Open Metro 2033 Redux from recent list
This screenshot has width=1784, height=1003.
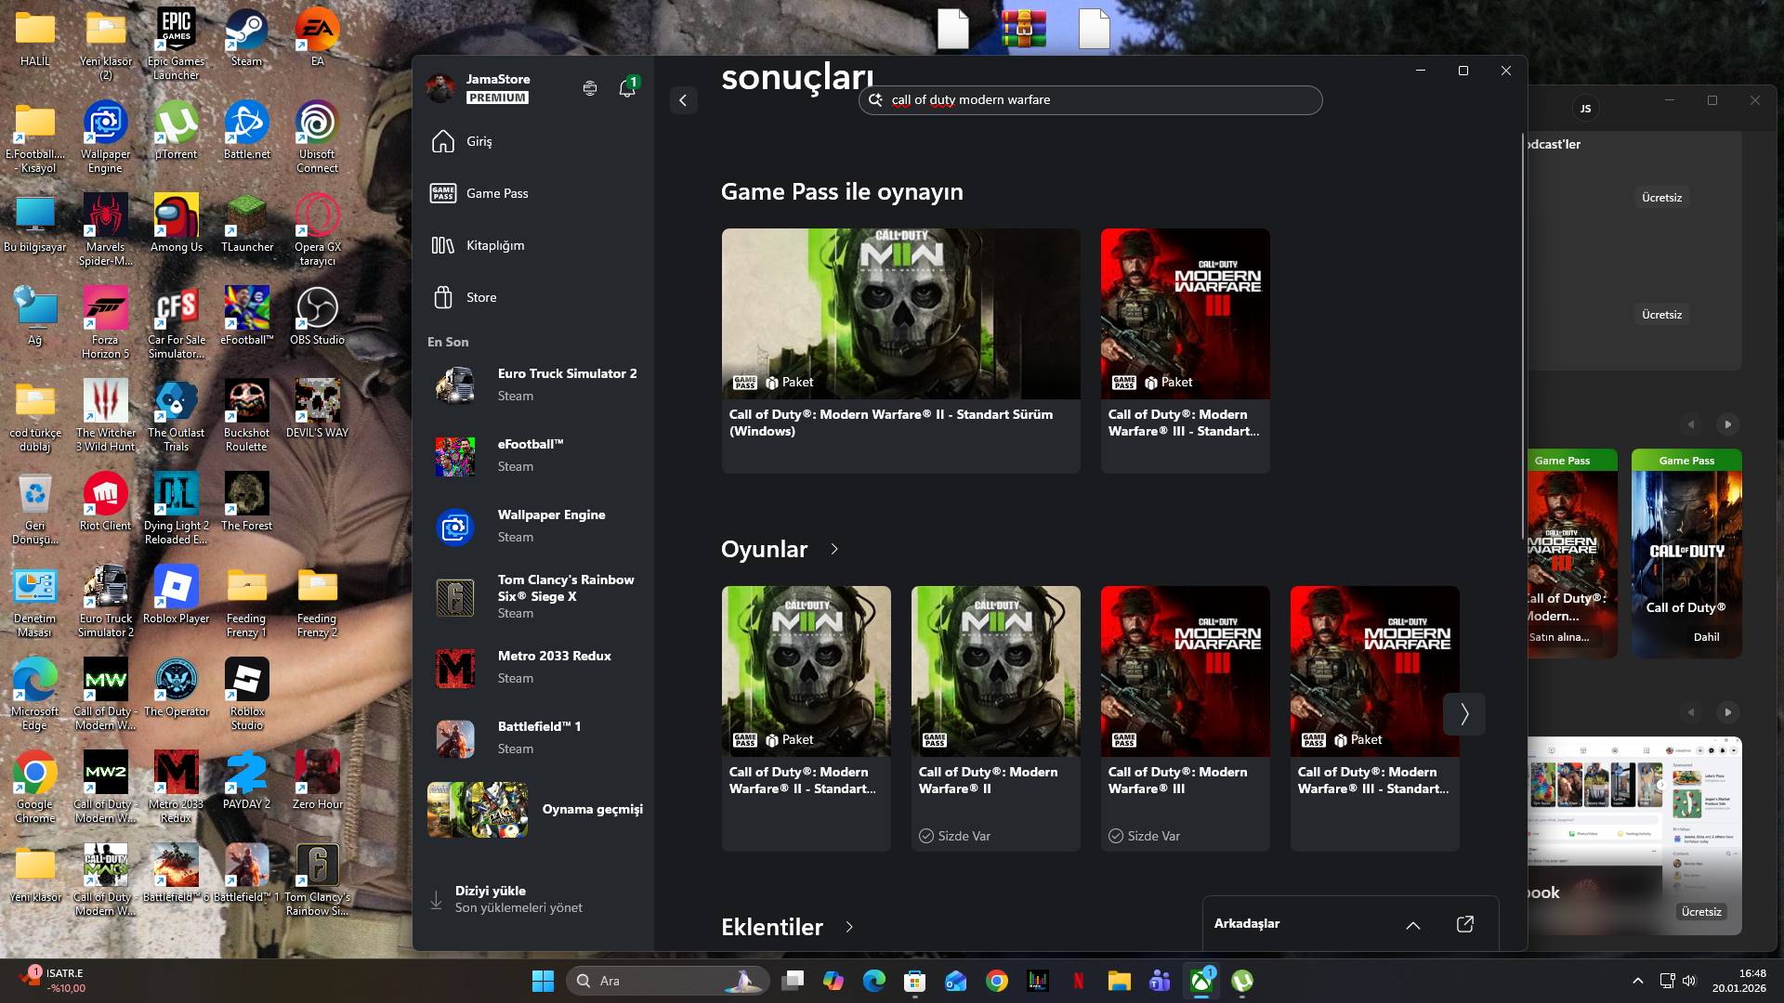pos(533,667)
